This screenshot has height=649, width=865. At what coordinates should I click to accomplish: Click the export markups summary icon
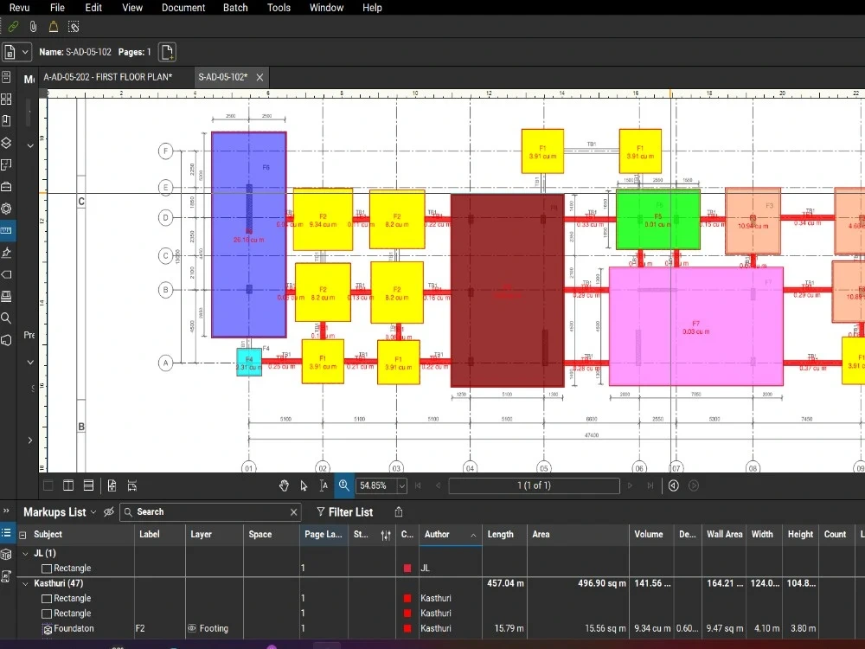(399, 512)
